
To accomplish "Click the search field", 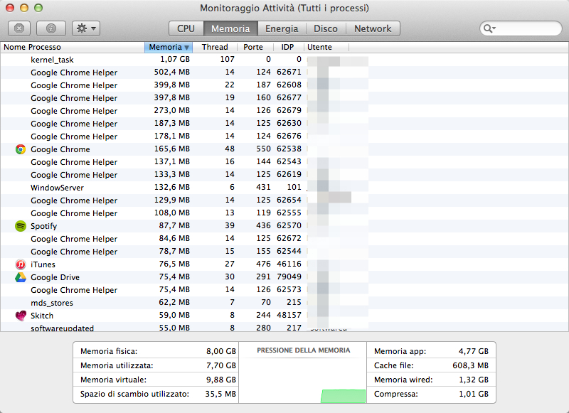I will pyautogui.click(x=521, y=28).
